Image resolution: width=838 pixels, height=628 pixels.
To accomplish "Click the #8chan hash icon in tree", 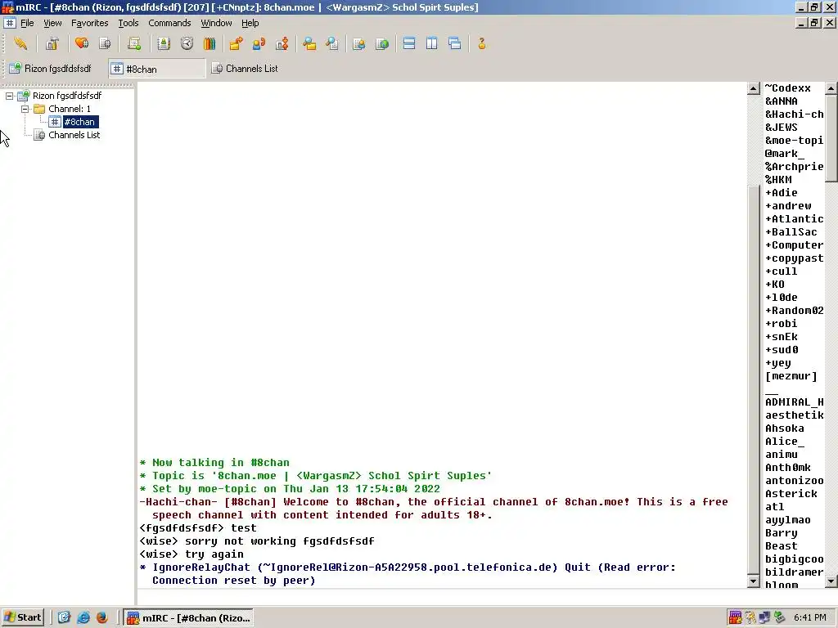I will [x=55, y=122].
